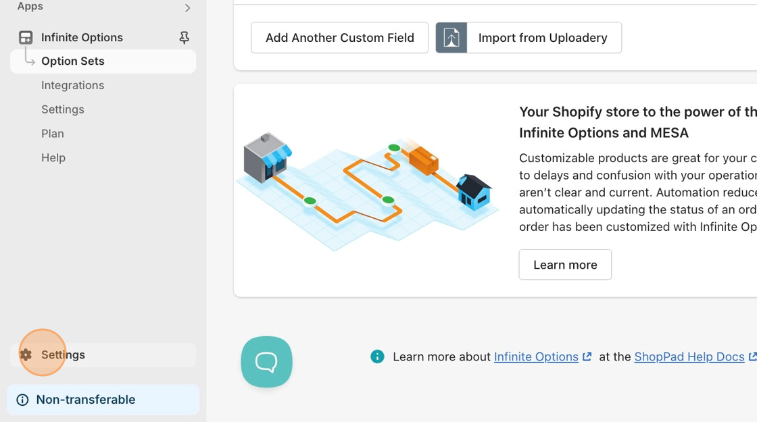Image resolution: width=757 pixels, height=422 pixels.
Task: Click the gear icon for store Settings
Action: pos(26,355)
